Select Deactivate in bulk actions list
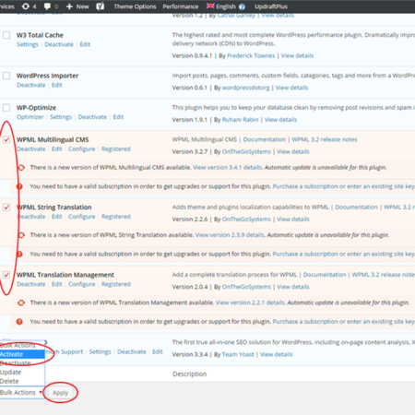Viewport: 415px width, 415px height. (22, 363)
